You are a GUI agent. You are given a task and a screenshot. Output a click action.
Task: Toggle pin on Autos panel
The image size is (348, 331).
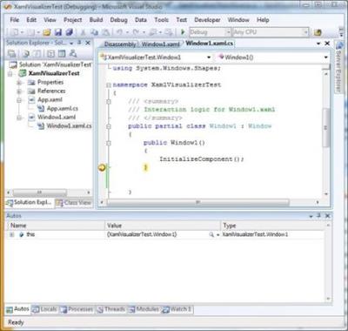pos(318,216)
